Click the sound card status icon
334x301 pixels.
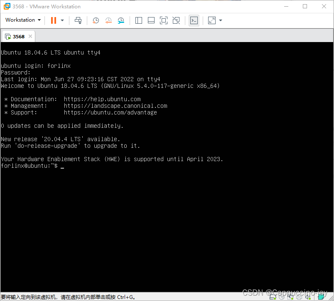tap(308, 297)
